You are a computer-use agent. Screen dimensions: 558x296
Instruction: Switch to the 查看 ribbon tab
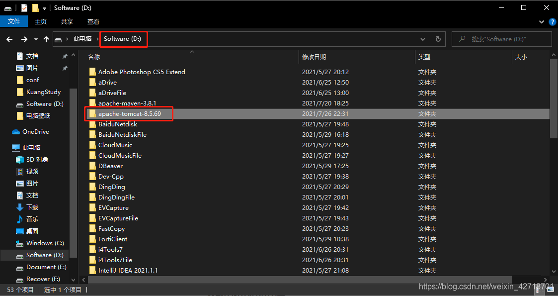pos(93,21)
